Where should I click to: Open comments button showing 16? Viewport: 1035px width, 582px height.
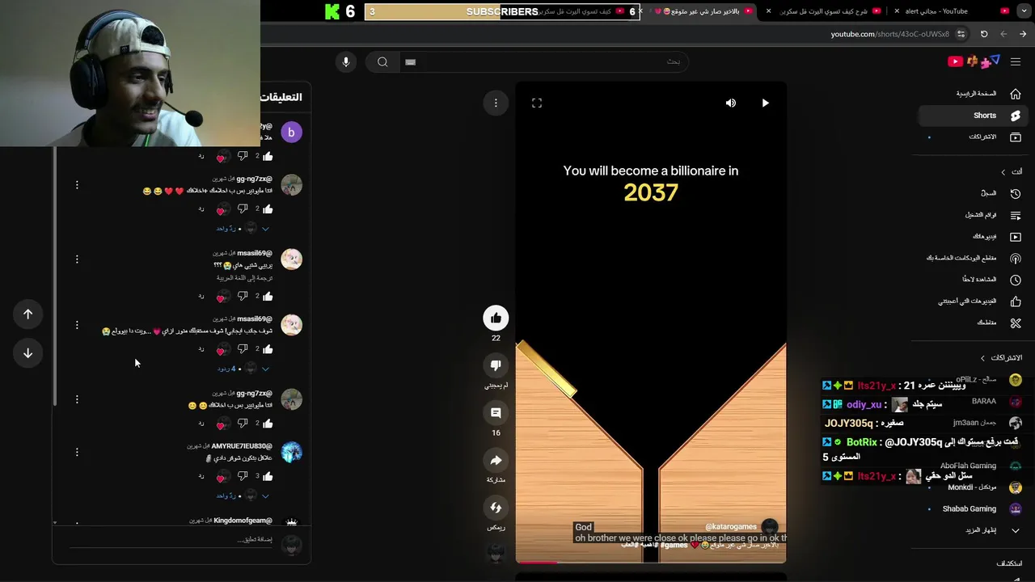pos(496,413)
